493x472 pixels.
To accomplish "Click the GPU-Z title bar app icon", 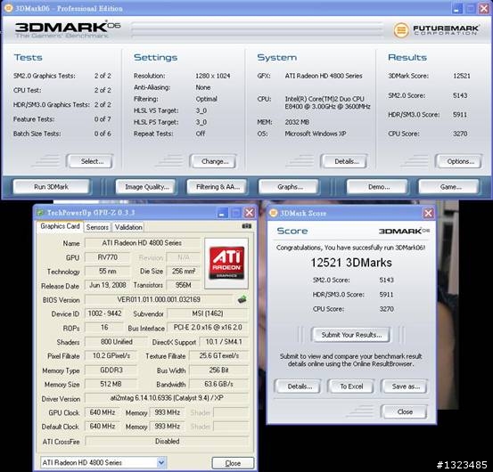I will pyautogui.click(x=40, y=213).
